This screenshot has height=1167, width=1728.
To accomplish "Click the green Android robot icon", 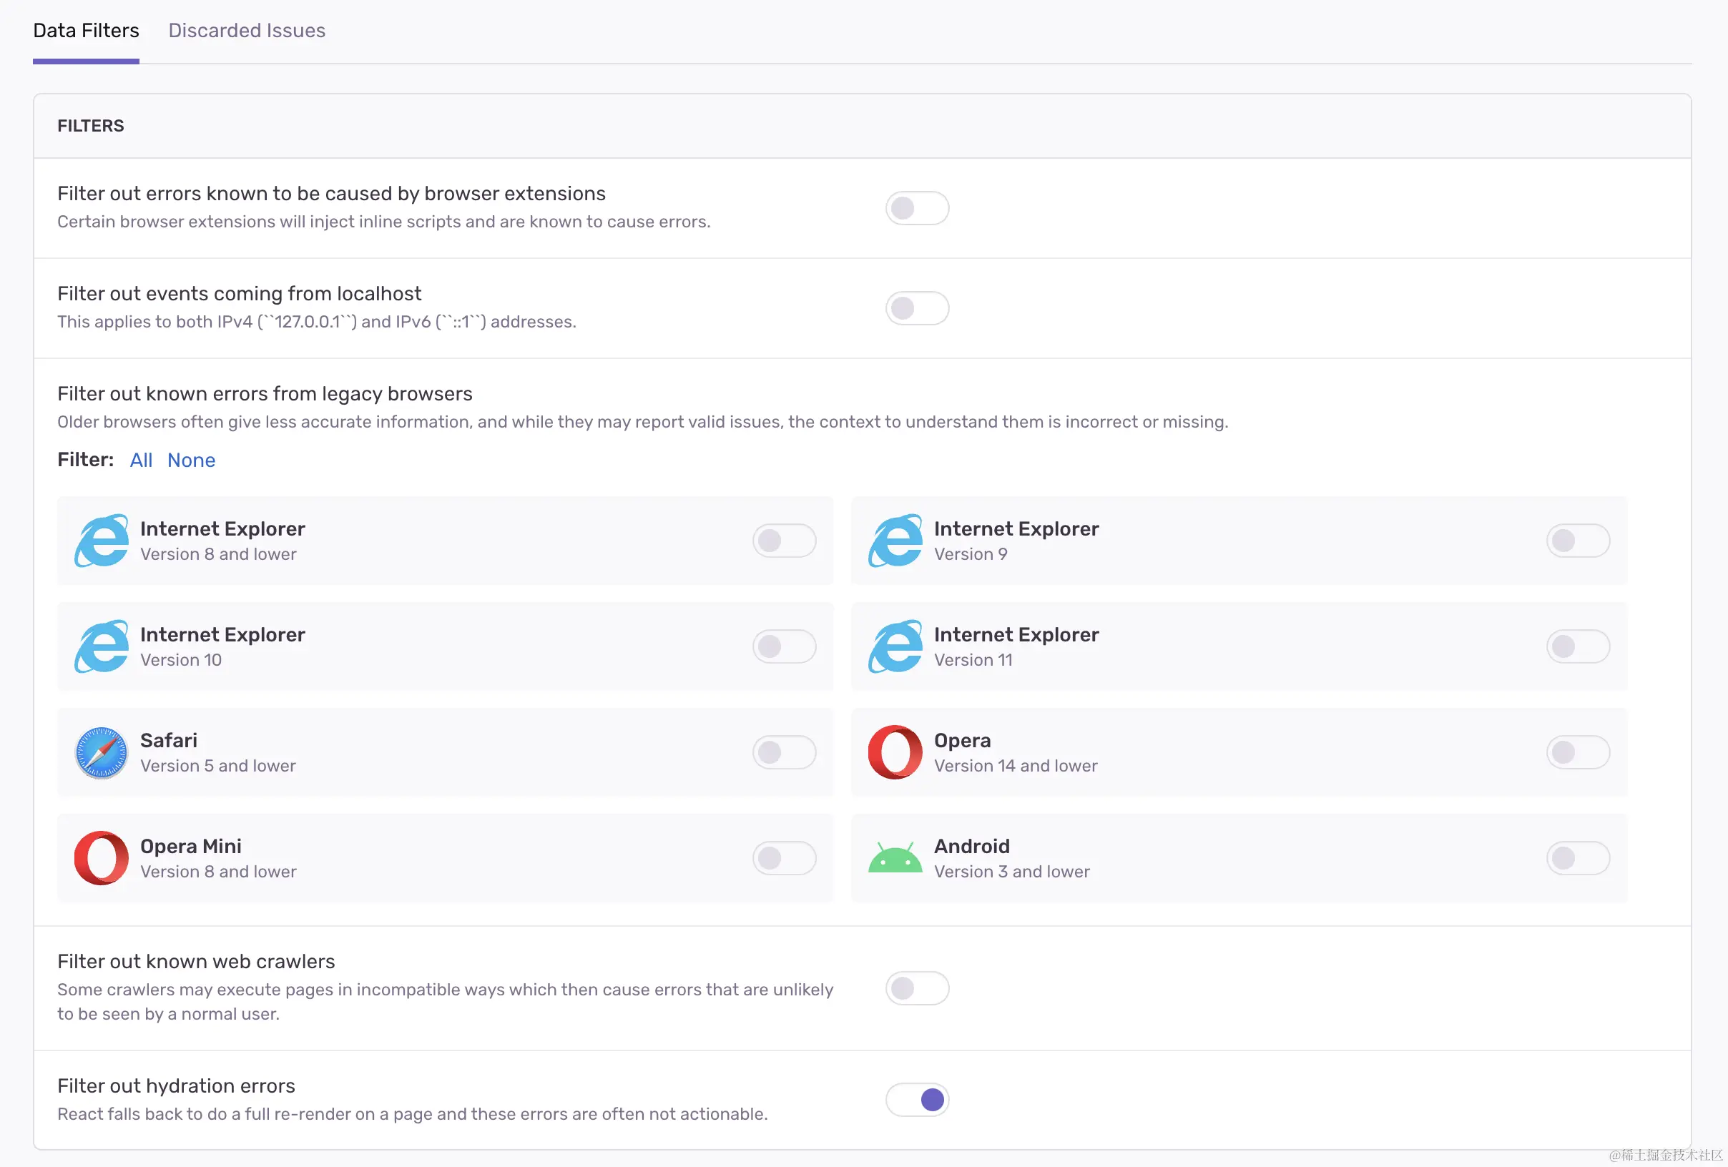I will point(895,858).
